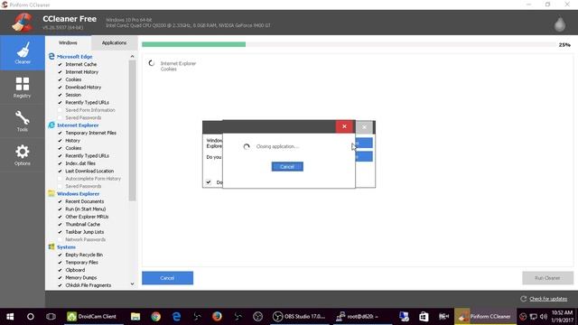Select the Clipboard entry

pos(75,270)
